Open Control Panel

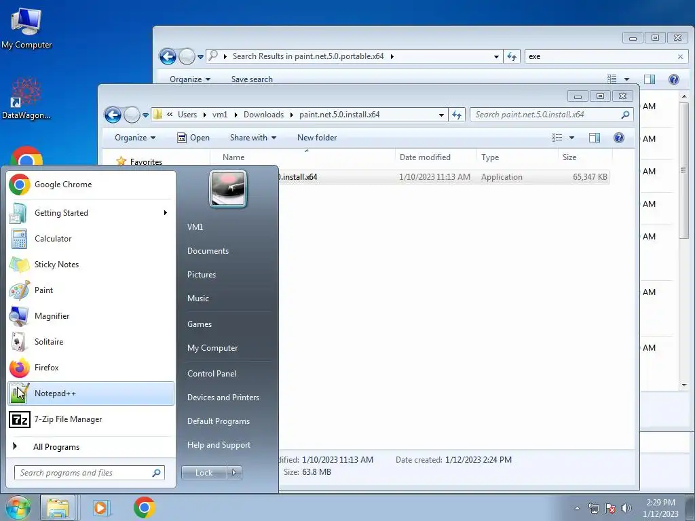pyautogui.click(x=212, y=374)
